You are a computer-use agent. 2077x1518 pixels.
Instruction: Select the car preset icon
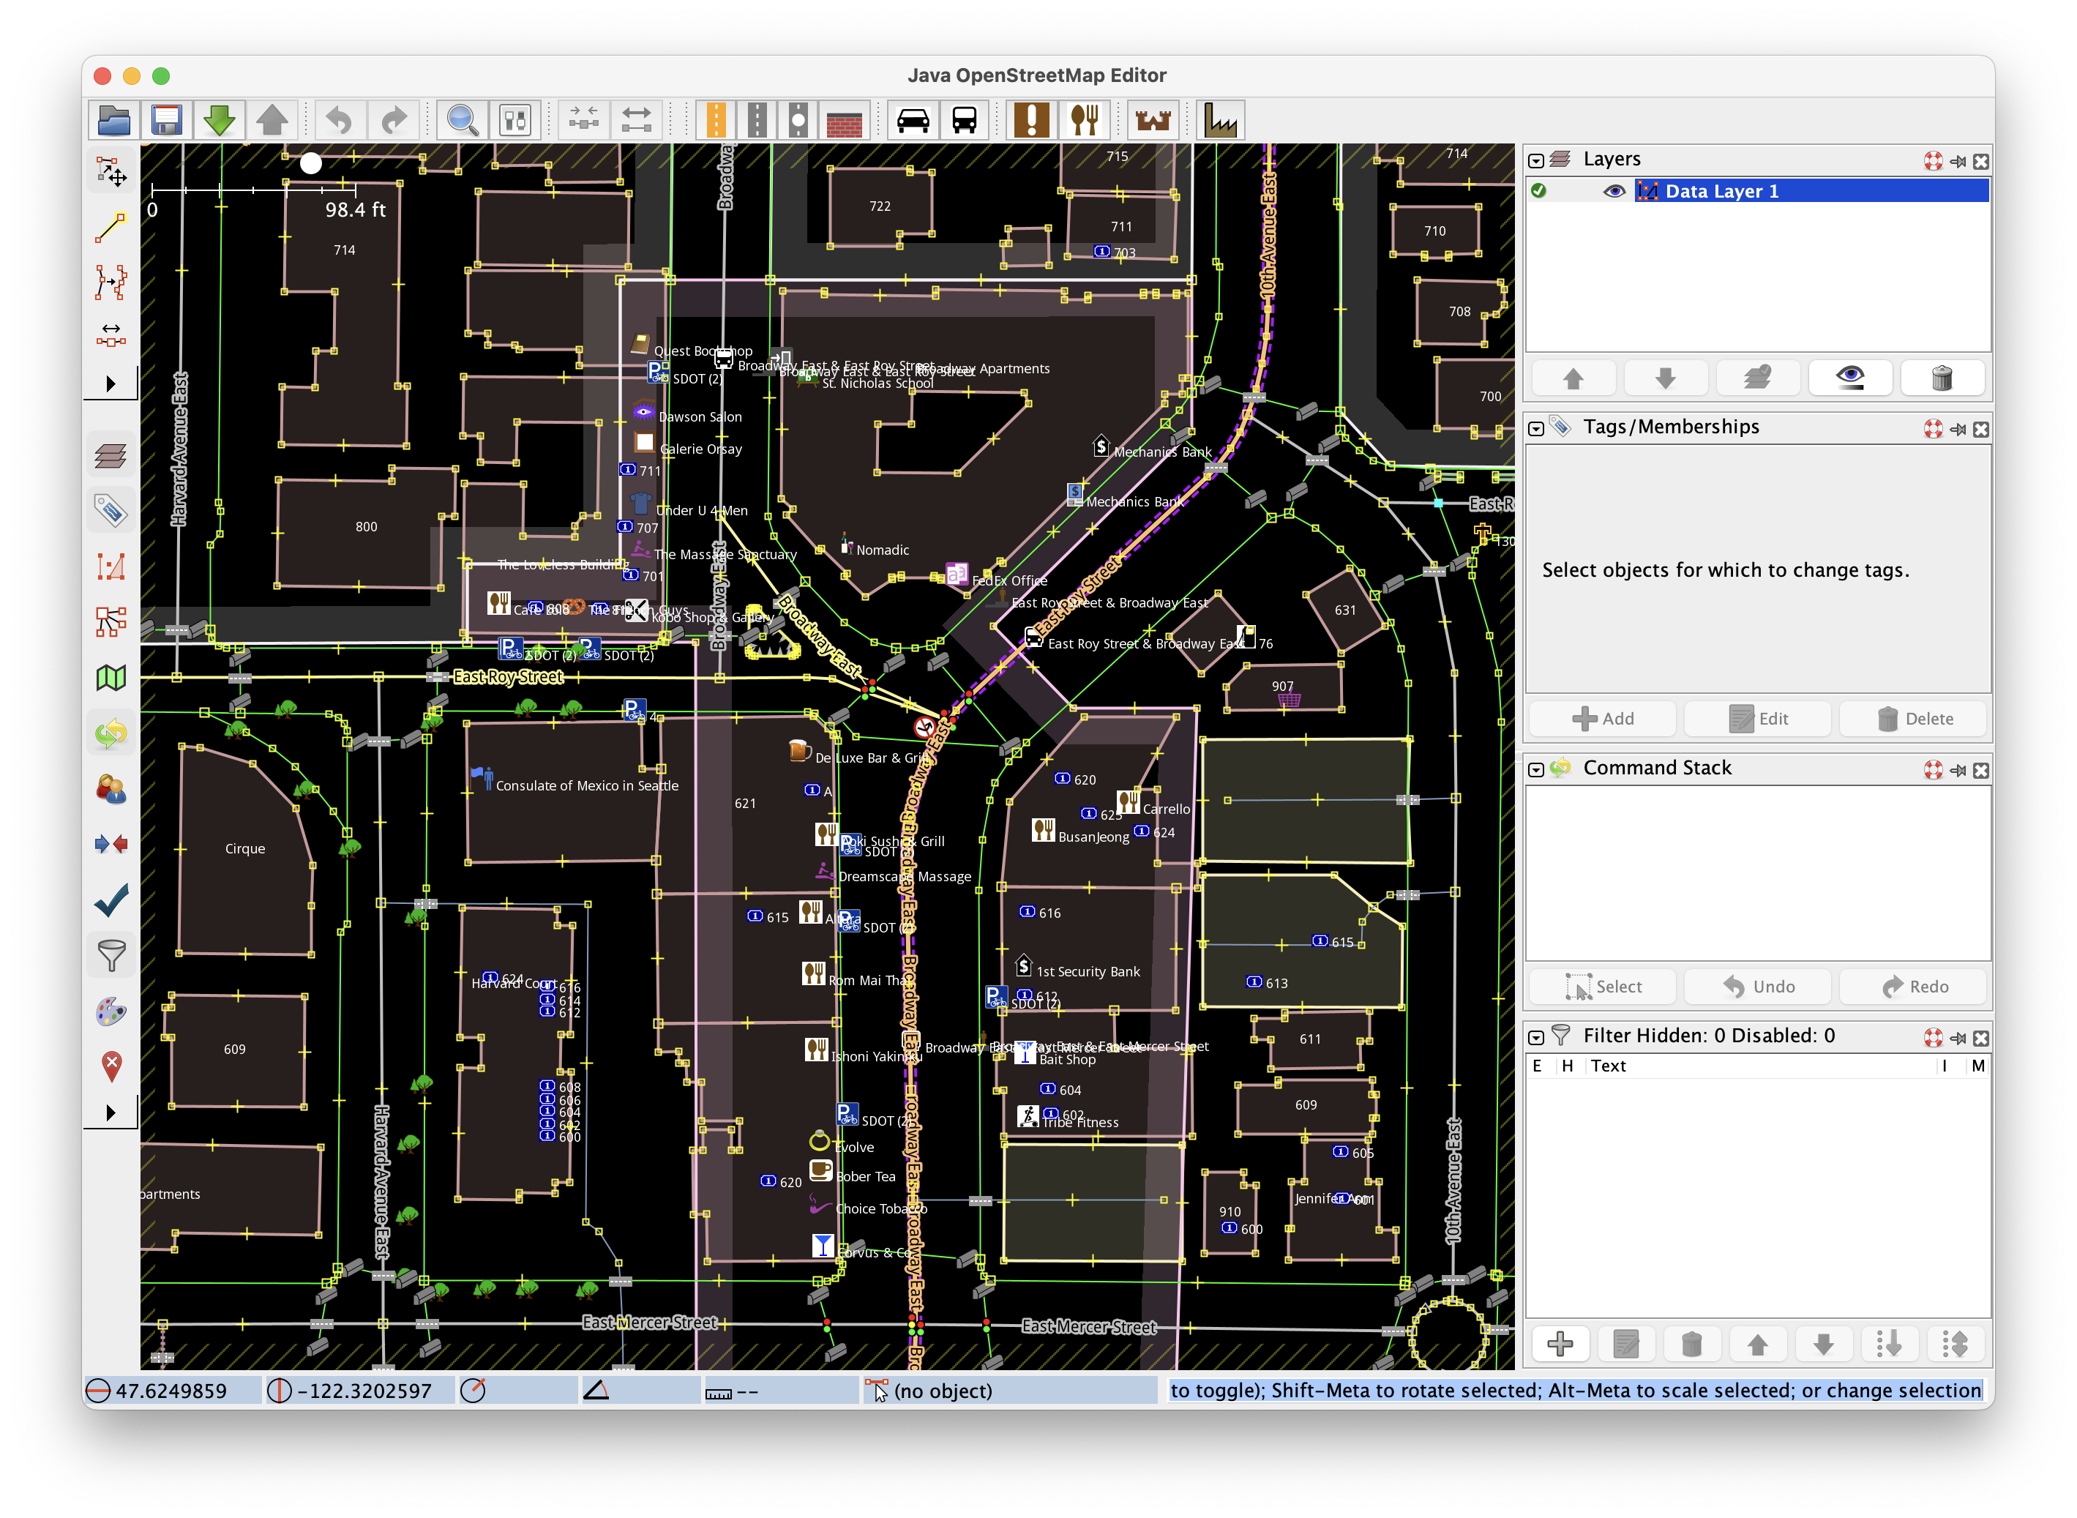click(x=912, y=120)
